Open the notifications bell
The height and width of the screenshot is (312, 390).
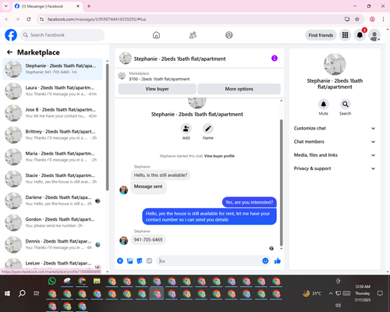[360, 35]
